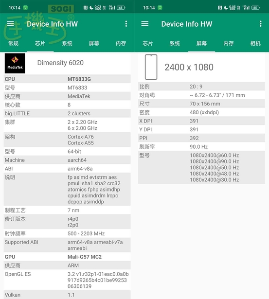The height and width of the screenshot is (299, 269).
Task: Tap phone outline icon beside 2400 x 1080
Action: [151, 67]
